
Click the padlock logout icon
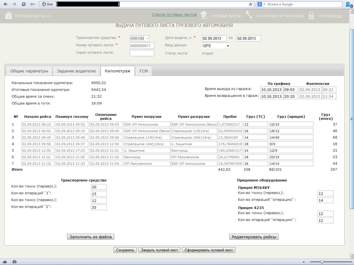(311, 15)
